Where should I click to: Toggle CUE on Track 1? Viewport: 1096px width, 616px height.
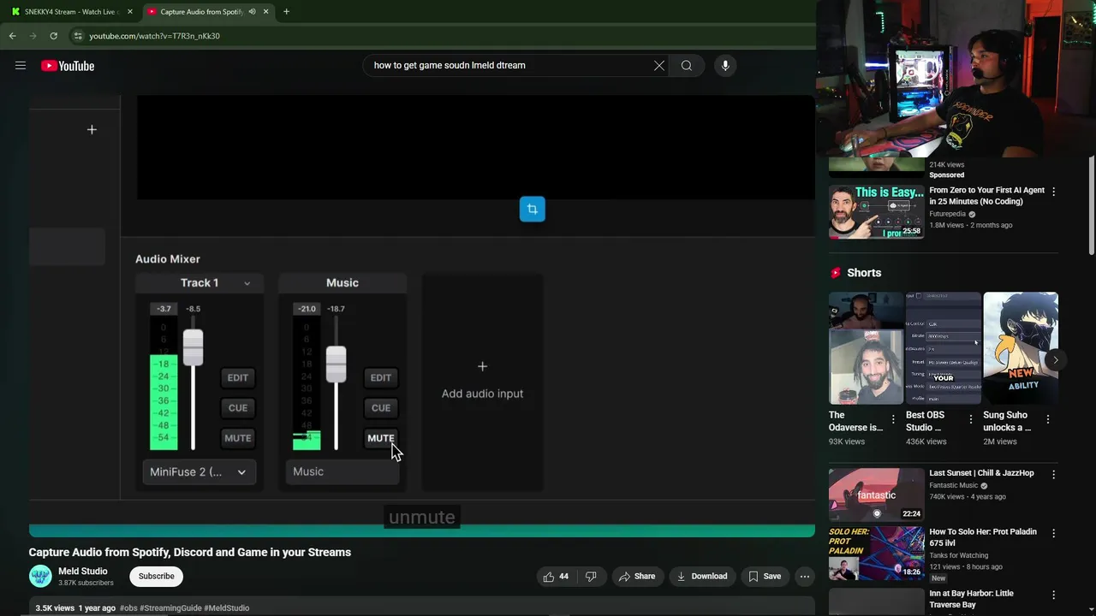click(237, 408)
